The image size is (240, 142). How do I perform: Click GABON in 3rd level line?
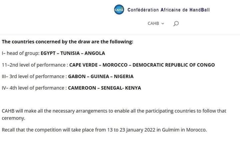77,77
